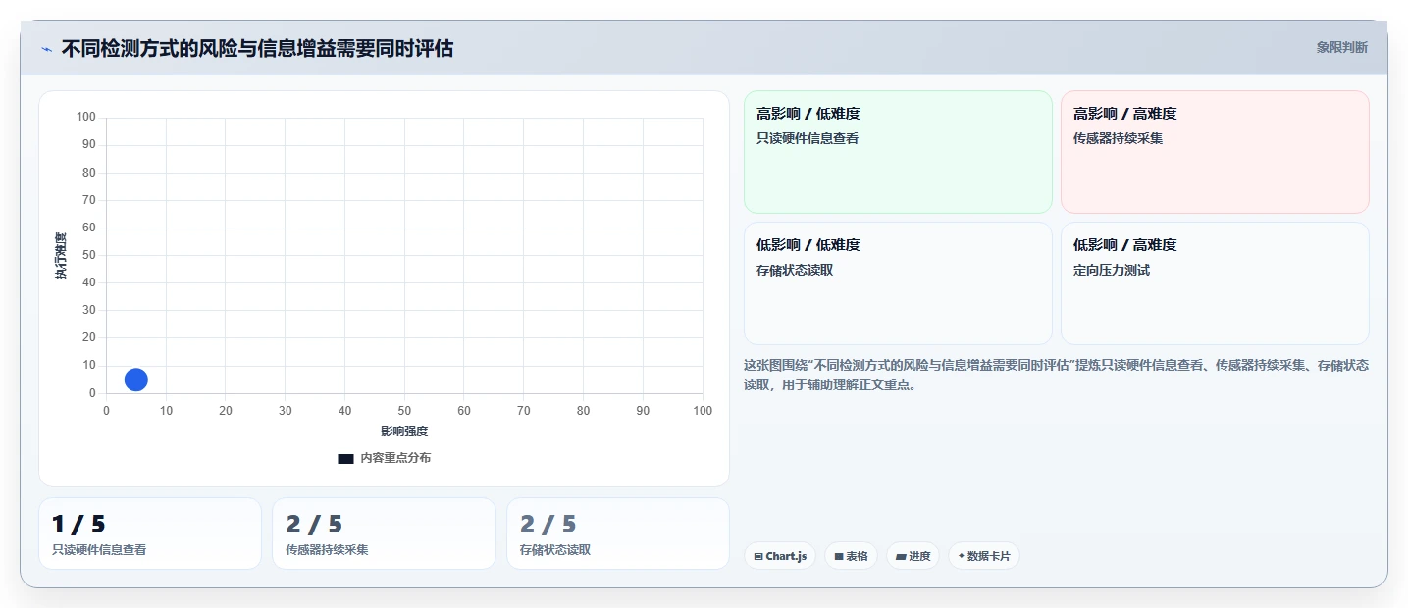The image size is (1408, 608).
Task: Click the y-axis tick value 100
Action: point(86,118)
